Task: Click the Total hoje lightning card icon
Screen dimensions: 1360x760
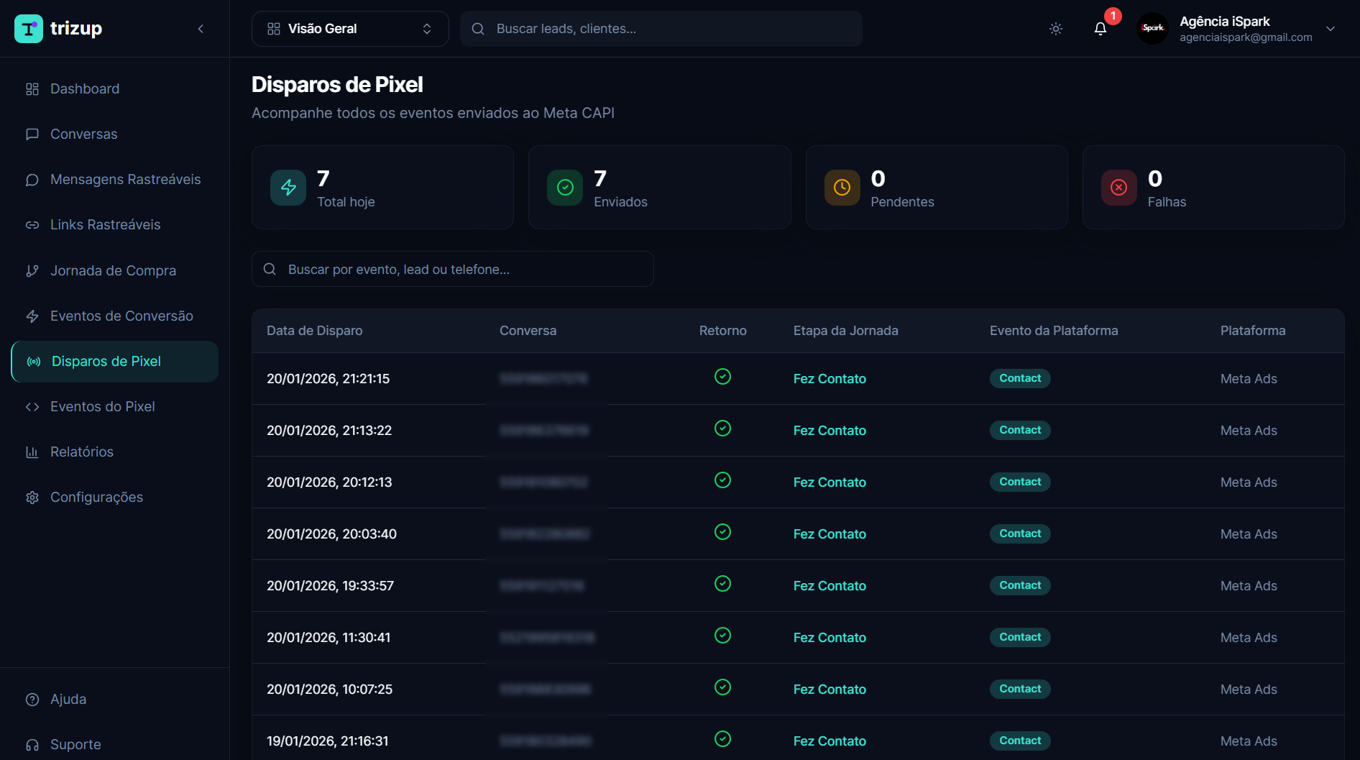Action: coord(288,188)
